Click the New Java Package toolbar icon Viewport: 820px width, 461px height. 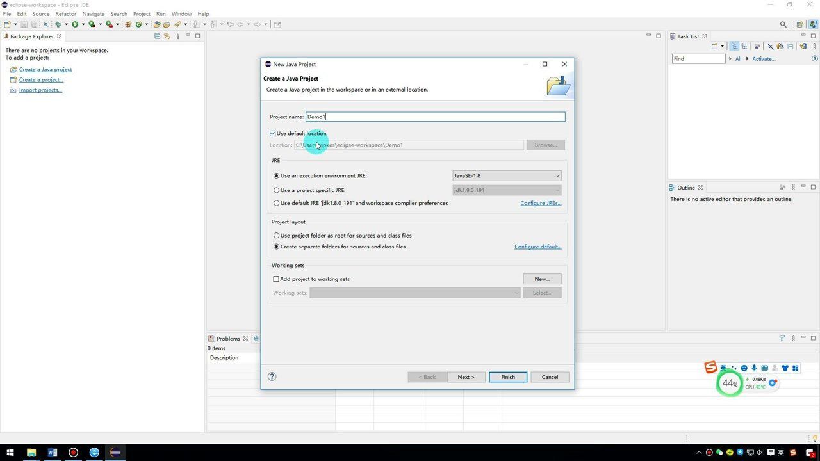click(x=128, y=24)
